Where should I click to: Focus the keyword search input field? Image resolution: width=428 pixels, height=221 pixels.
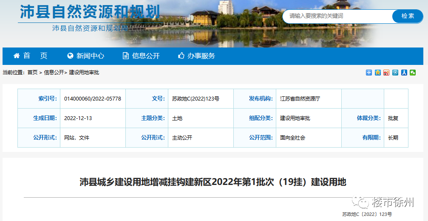tap(337, 16)
